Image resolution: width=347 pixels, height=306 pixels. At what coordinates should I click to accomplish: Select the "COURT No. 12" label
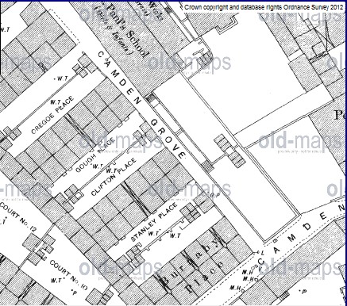click(18, 216)
